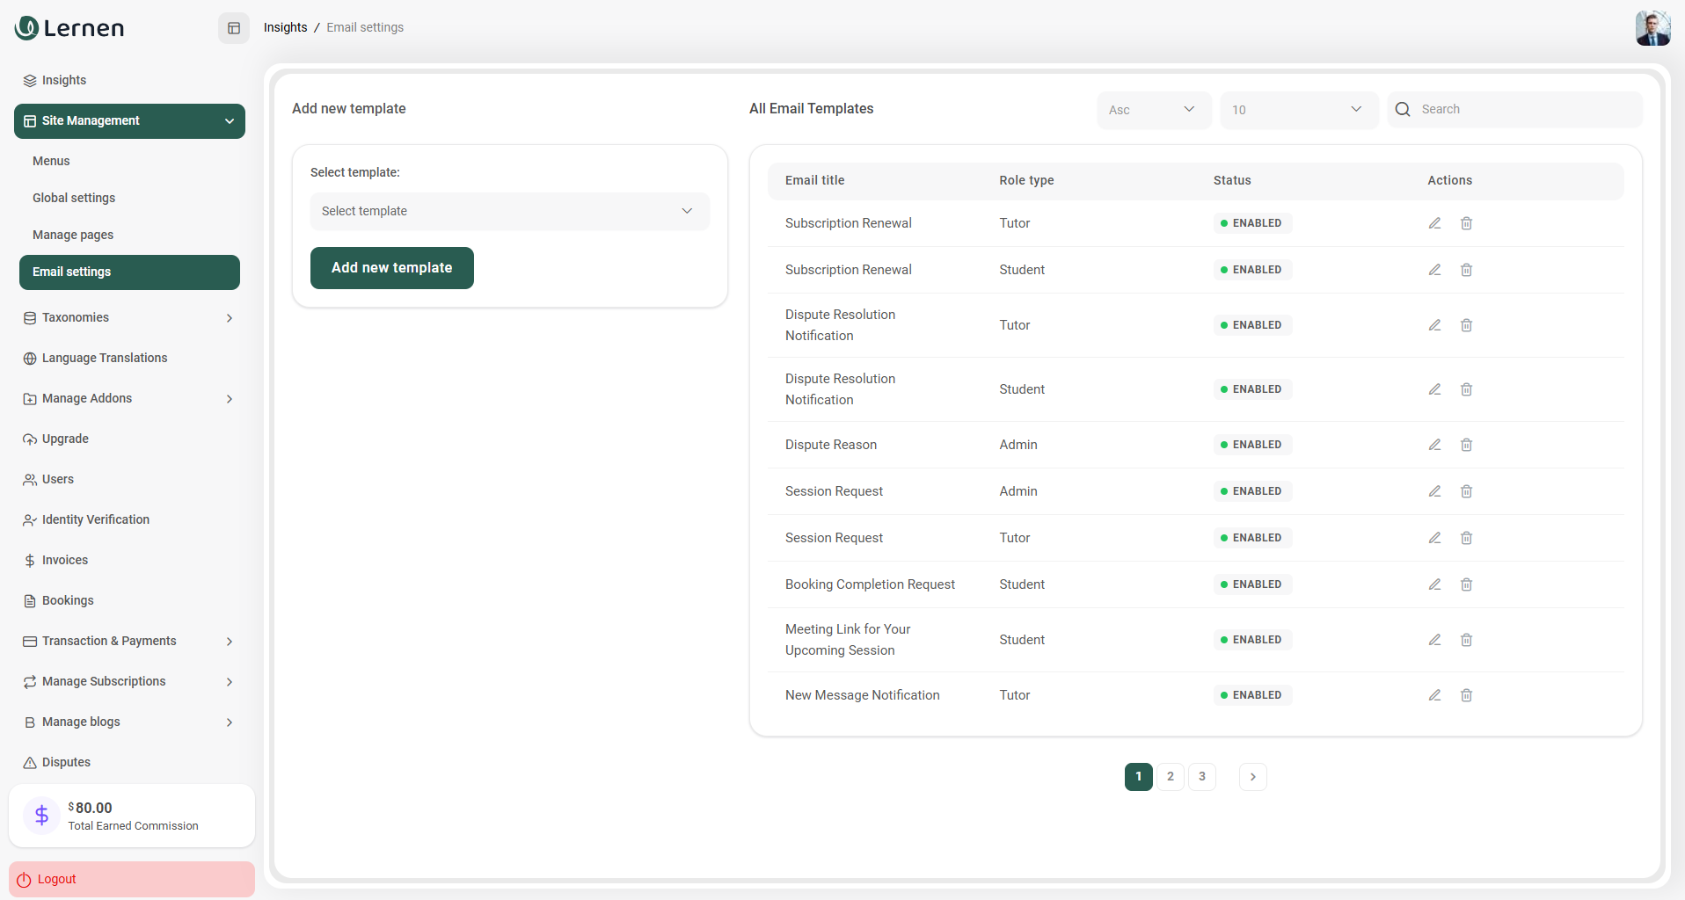The height and width of the screenshot is (900, 1685).
Task: Delete the Dispute Reason email template
Action: [1466, 445]
